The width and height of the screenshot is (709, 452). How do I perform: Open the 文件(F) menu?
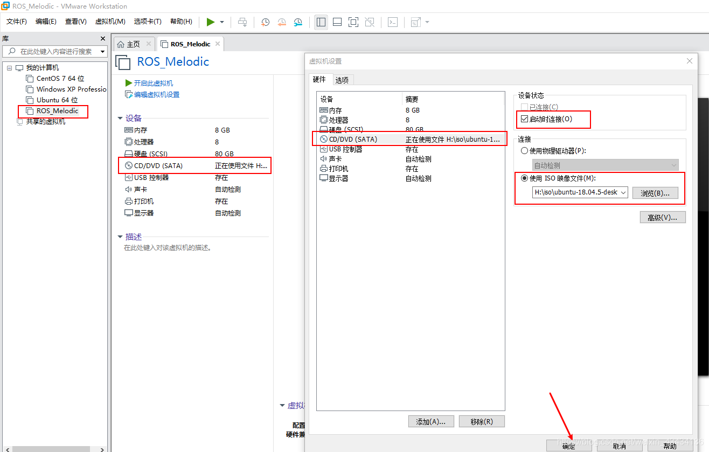(x=17, y=22)
